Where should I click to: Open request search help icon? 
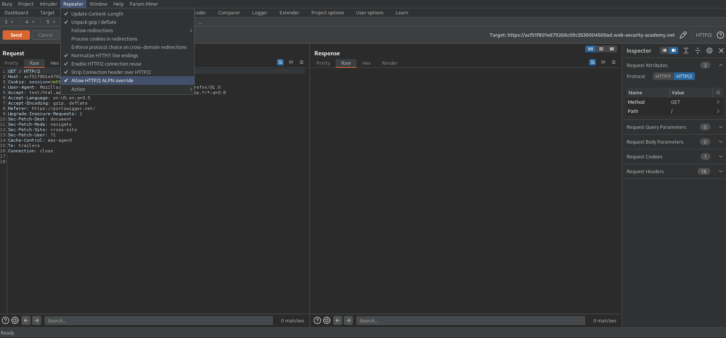click(x=5, y=321)
